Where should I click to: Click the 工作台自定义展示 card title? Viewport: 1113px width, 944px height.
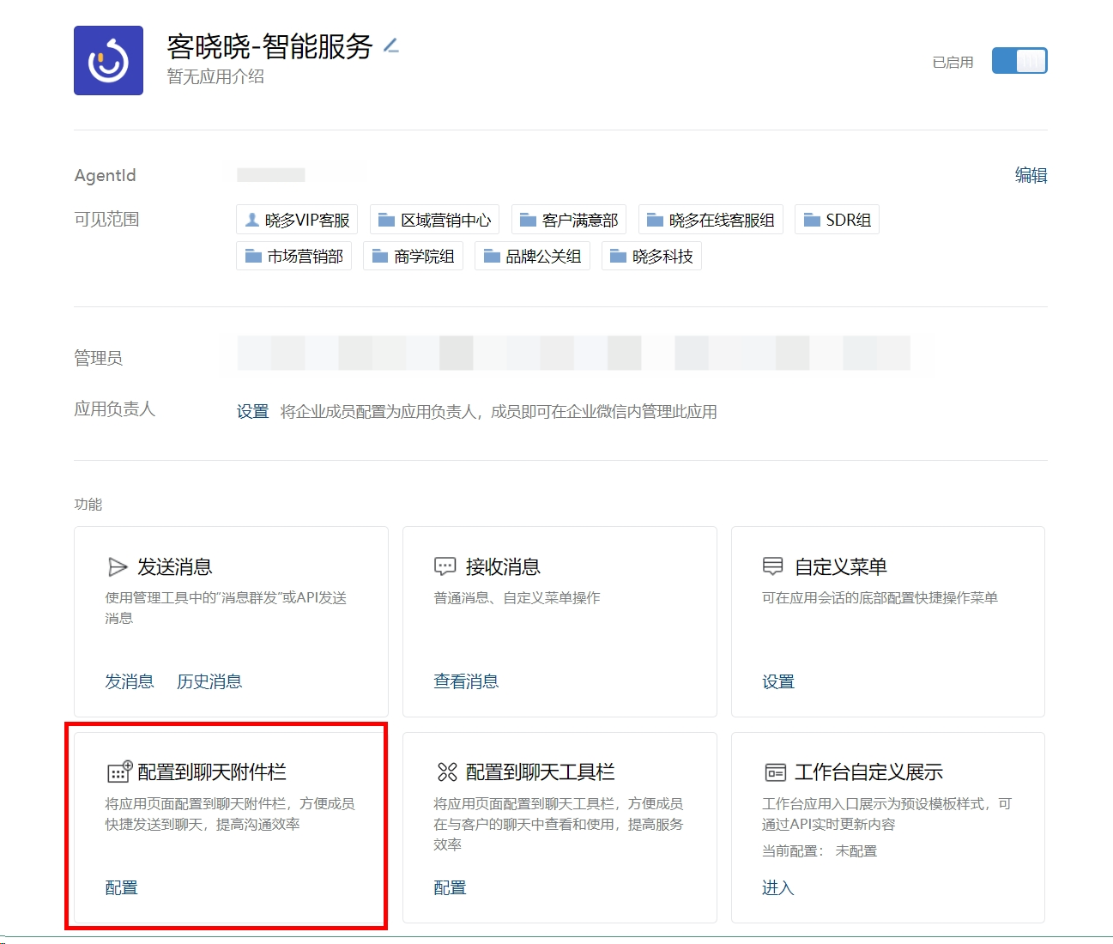[868, 772]
